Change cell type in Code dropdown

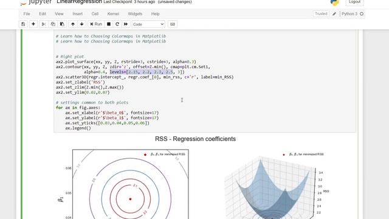[148, 24]
